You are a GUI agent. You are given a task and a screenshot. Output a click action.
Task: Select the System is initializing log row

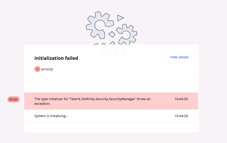coord(111,116)
